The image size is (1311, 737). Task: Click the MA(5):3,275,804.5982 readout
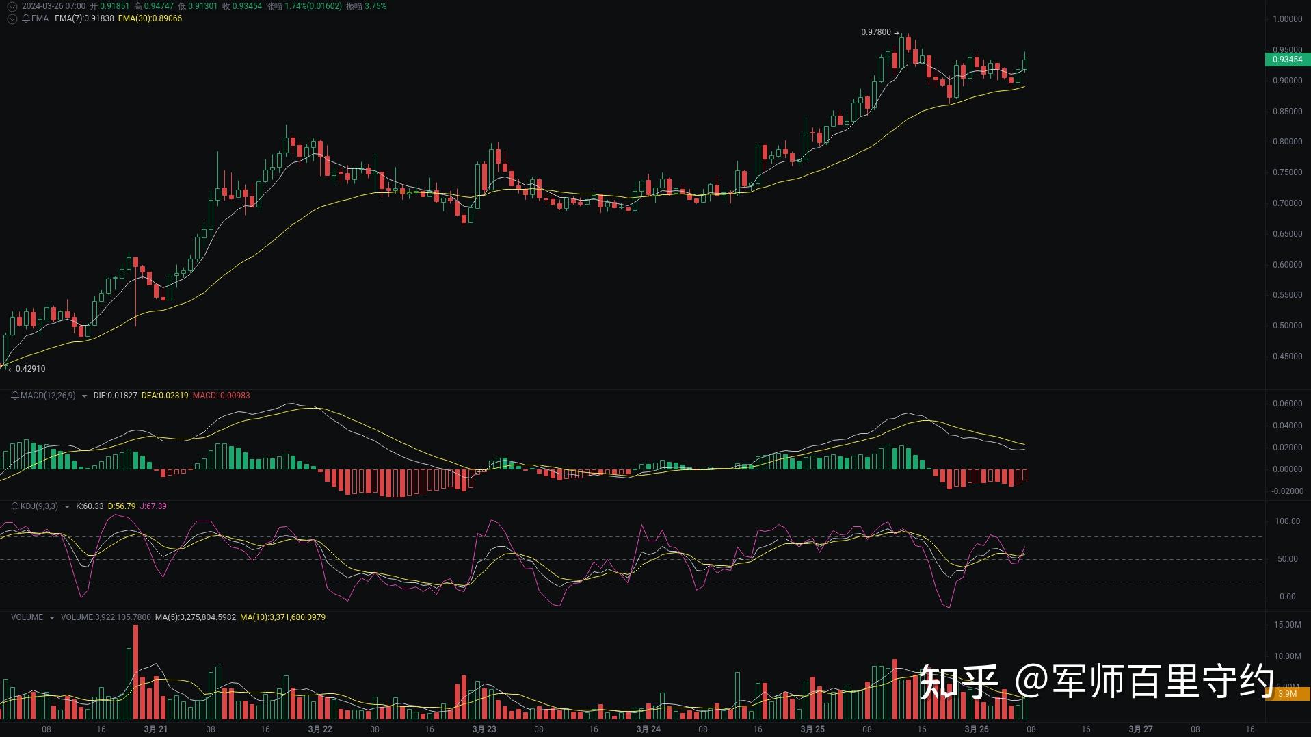196,617
